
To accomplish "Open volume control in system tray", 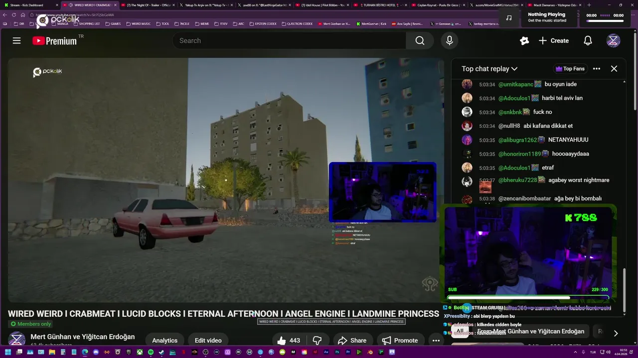I will [608, 352].
